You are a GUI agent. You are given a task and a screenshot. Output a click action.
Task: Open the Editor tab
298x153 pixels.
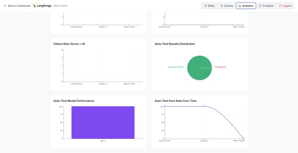210,6
